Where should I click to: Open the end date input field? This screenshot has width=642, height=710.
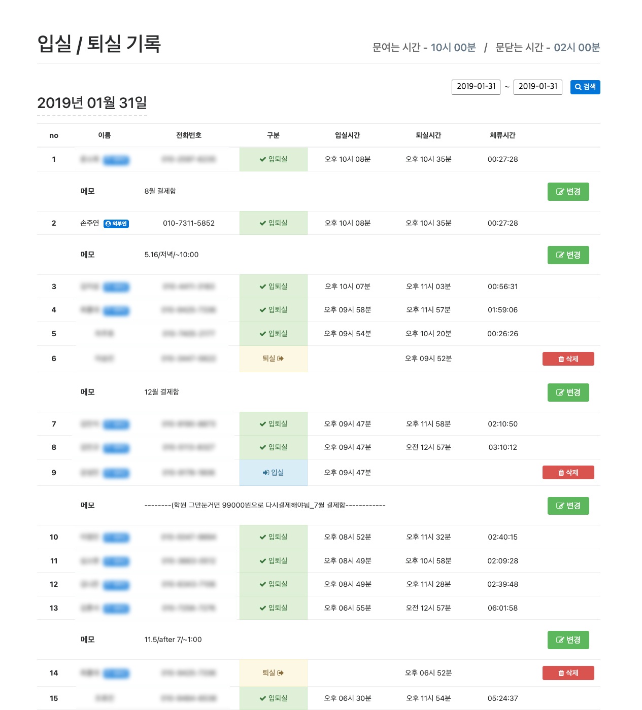[537, 87]
